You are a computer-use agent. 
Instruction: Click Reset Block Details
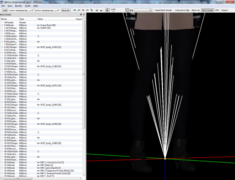(x=163, y=10)
